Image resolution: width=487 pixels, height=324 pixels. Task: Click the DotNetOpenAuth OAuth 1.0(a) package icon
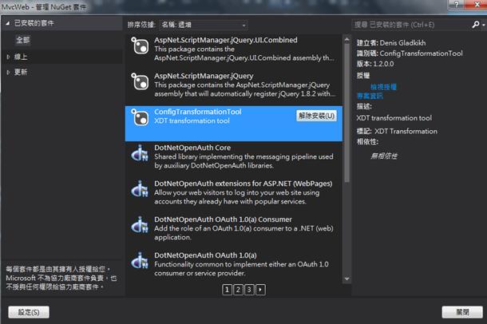pos(140,260)
